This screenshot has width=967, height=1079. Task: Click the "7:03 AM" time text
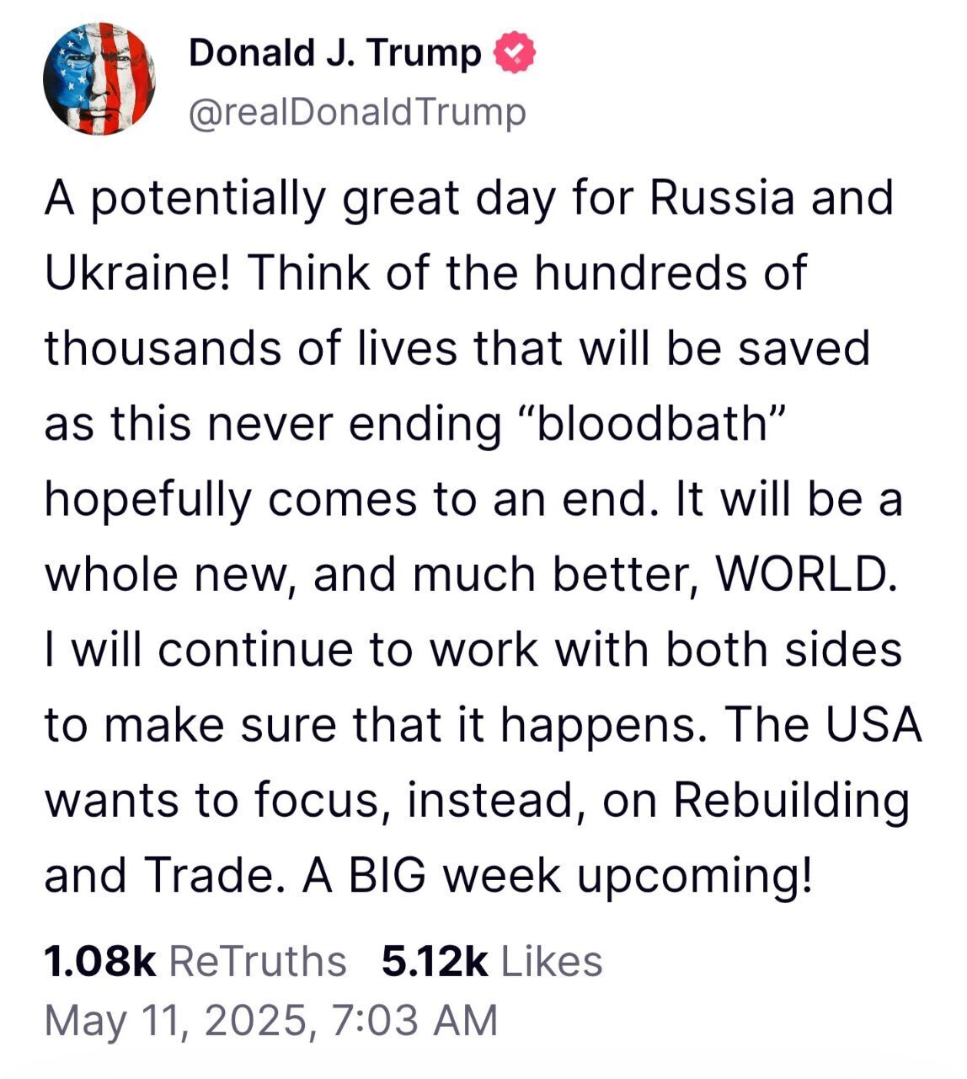point(414,1019)
